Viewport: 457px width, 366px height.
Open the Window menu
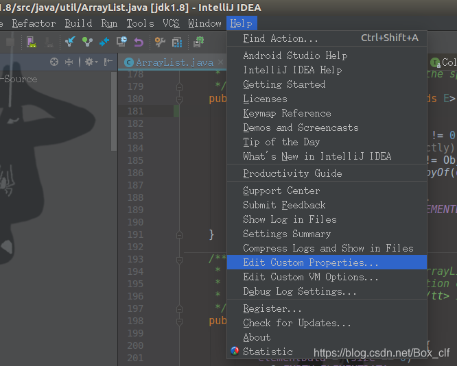click(x=204, y=23)
